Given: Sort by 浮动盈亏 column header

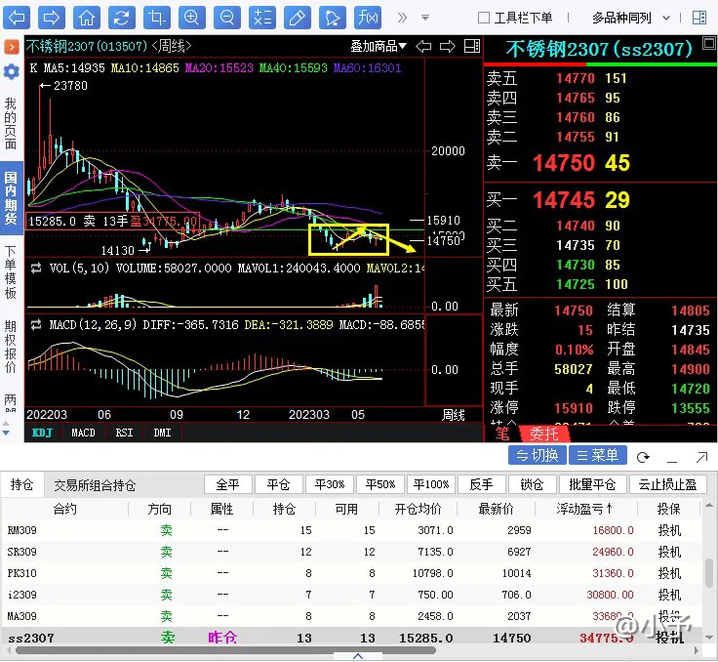Looking at the screenshot, I should (583, 509).
